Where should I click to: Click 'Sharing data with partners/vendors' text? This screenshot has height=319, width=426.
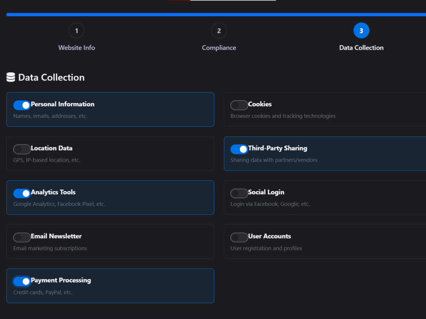tap(274, 160)
